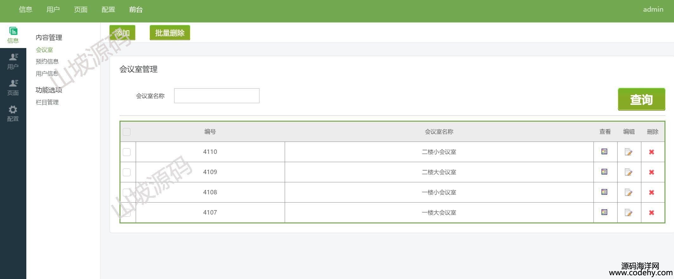Click the 查询 search button
The width and height of the screenshot is (674, 279).
tap(641, 99)
